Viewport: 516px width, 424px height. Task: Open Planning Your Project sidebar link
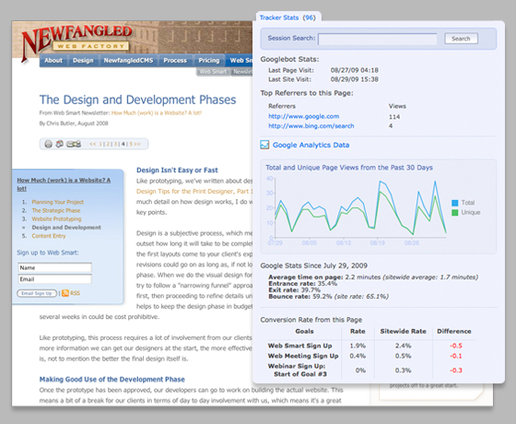pos(57,202)
